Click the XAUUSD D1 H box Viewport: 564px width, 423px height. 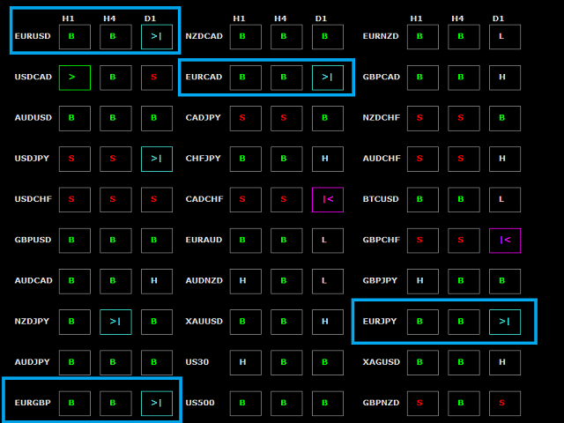click(x=328, y=322)
